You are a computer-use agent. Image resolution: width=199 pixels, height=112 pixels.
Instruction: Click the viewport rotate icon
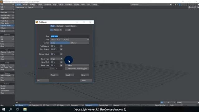pos(192,7)
